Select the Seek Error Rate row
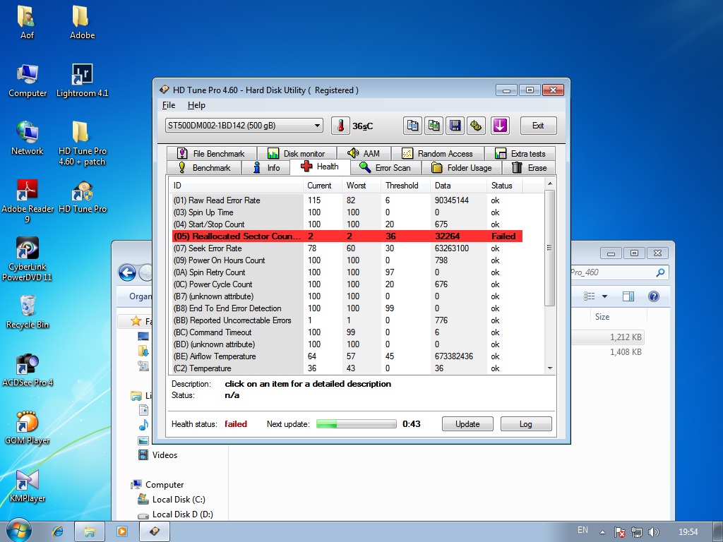Screen dimensions: 723x542 (x=347, y=248)
